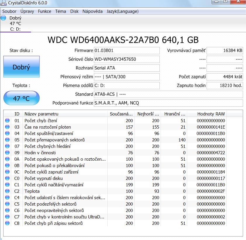
Task: Select the C: D: disk tab
Action: tap(15, 29)
